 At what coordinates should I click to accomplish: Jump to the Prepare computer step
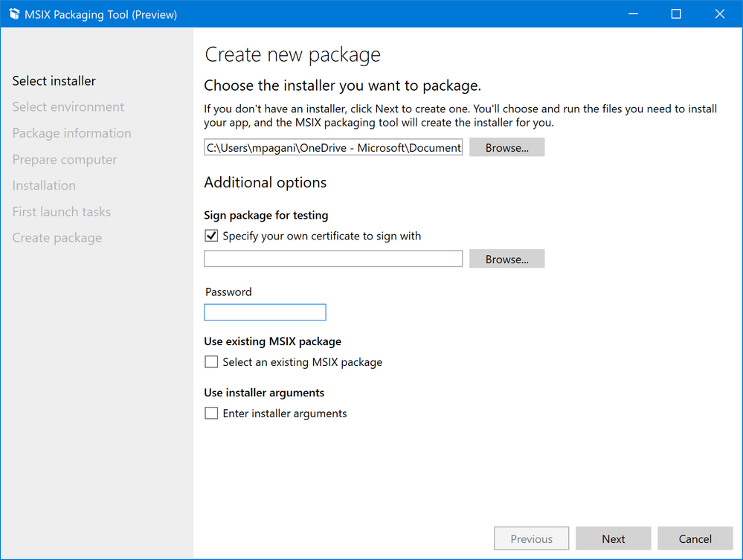pyautogui.click(x=65, y=160)
